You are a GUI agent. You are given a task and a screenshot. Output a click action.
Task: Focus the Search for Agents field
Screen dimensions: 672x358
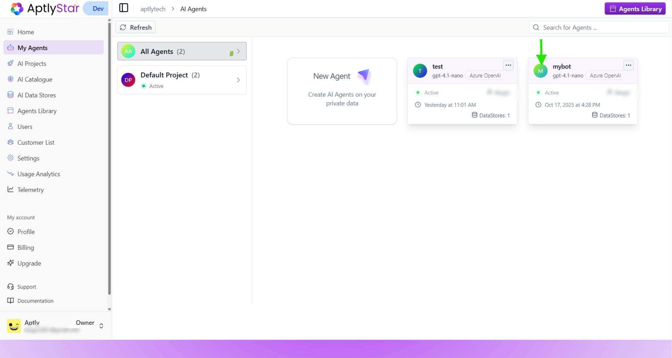[x=599, y=27]
